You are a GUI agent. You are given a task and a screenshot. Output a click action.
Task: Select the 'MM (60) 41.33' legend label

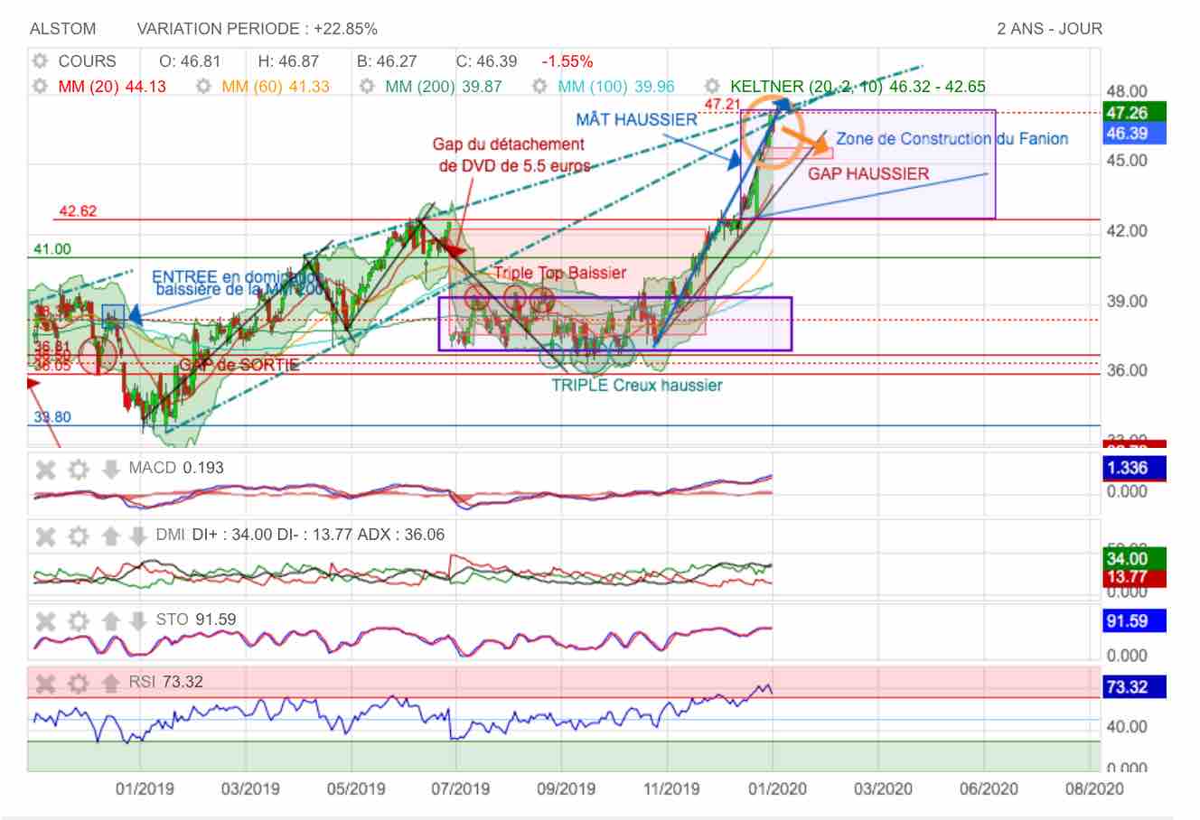point(276,87)
